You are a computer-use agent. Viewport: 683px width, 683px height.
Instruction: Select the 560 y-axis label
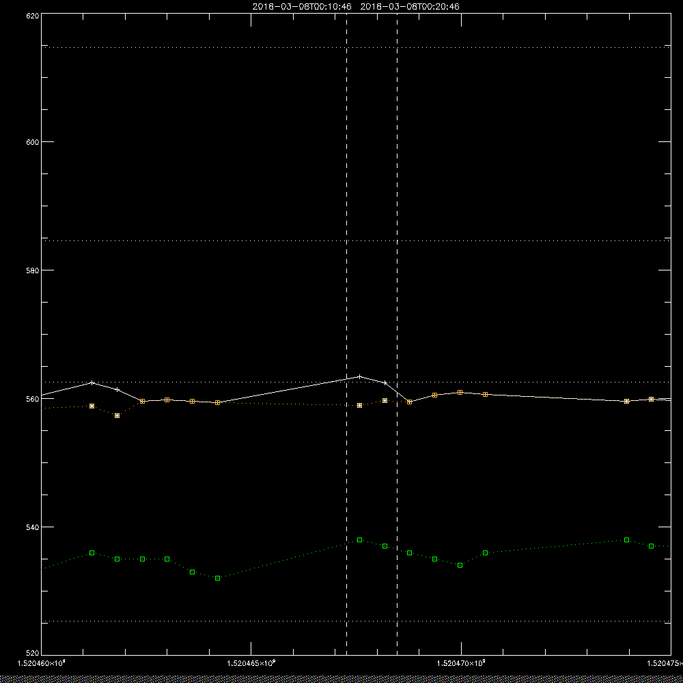(x=33, y=399)
